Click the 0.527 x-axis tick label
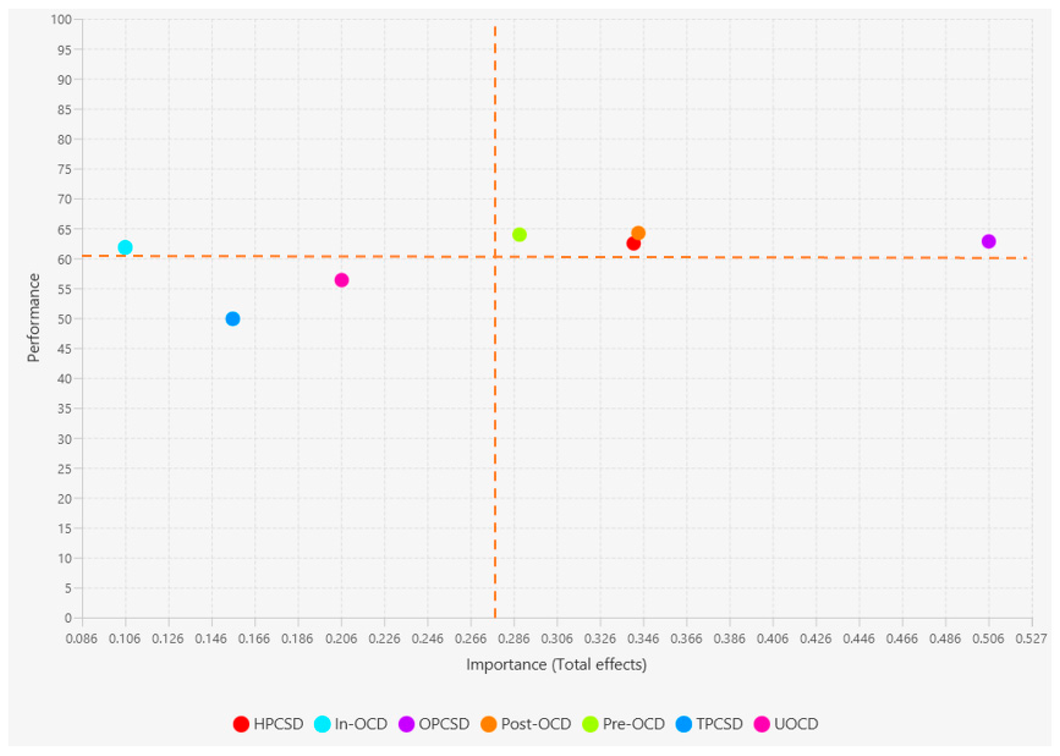Screen dimensions: 1060x756 (x=1032, y=639)
